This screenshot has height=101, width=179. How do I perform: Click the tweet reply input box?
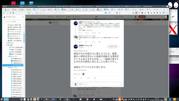[x=99, y=84]
